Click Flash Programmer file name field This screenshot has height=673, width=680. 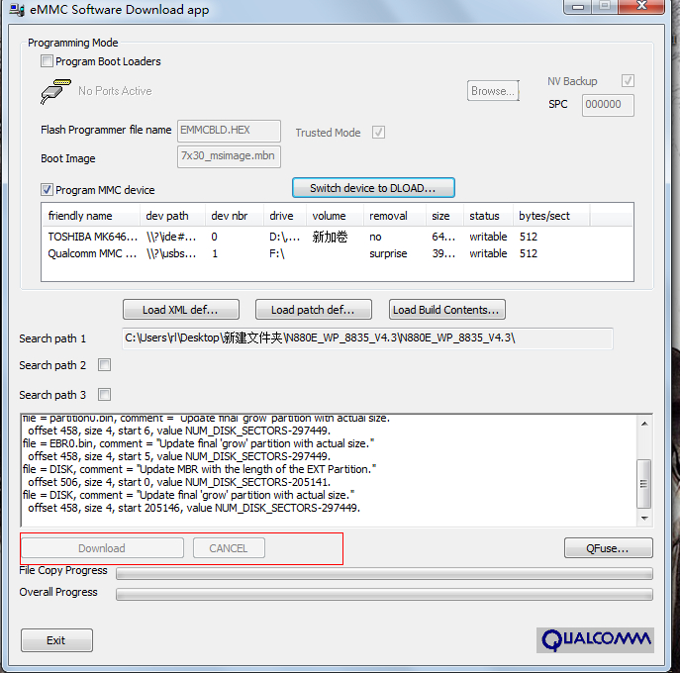tap(229, 131)
